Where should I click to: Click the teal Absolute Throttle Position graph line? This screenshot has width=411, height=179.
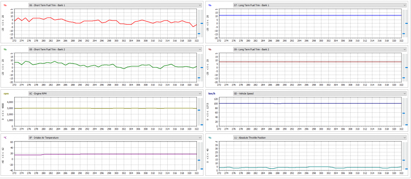[x=310, y=167]
